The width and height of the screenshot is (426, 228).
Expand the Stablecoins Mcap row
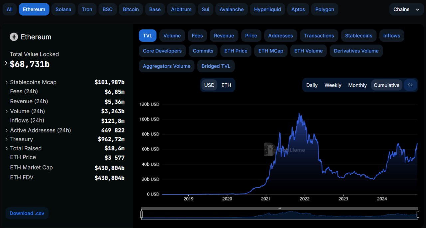coord(7,82)
